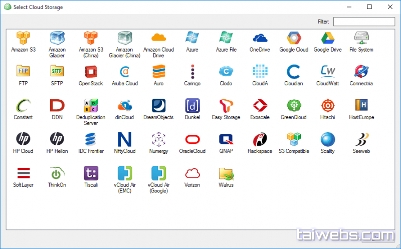Select OneDrive as cloud storage

pos(260,38)
